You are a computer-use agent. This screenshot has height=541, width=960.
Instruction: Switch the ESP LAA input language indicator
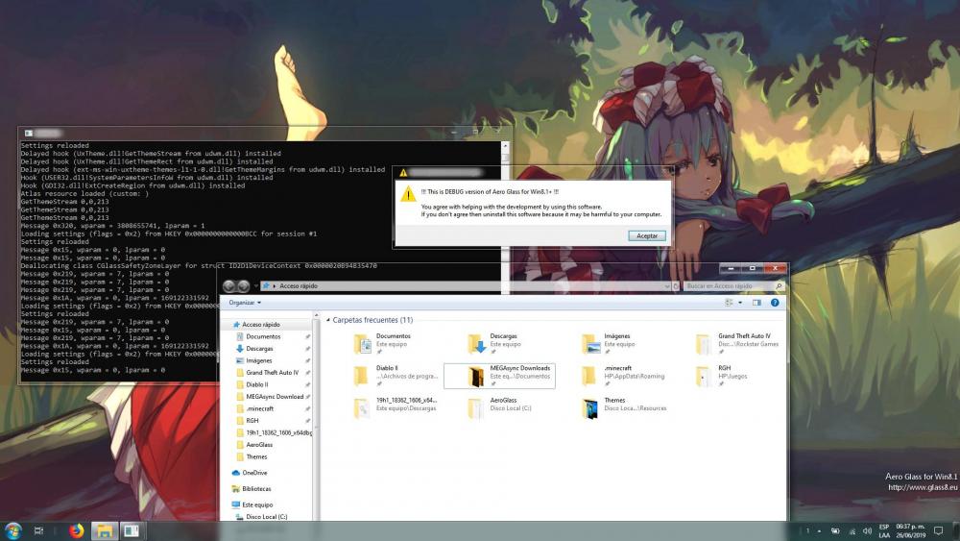point(884,530)
